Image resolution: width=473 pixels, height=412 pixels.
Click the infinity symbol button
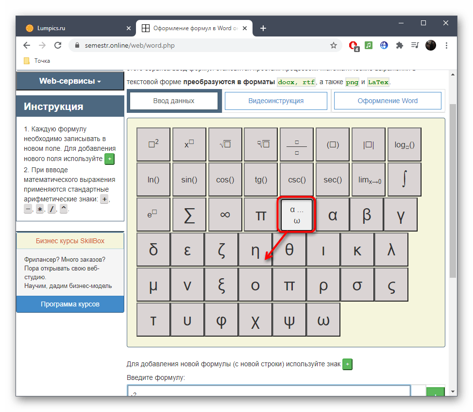pyautogui.click(x=225, y=215)
